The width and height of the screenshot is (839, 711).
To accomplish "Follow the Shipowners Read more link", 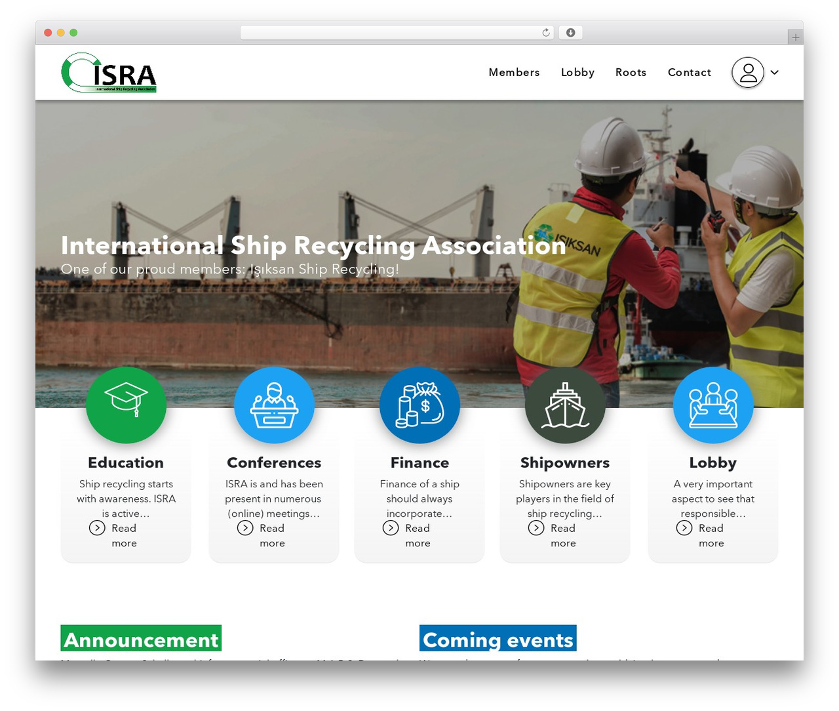I will (563, 536).
